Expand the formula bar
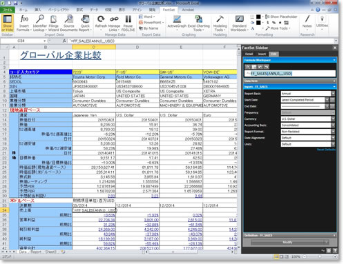This screenshot has height=264, width=344. tap(336, 41)
